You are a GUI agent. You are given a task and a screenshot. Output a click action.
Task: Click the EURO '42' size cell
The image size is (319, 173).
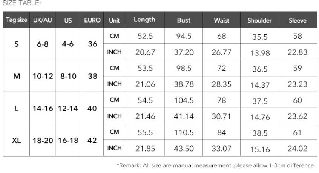[93, 140]
